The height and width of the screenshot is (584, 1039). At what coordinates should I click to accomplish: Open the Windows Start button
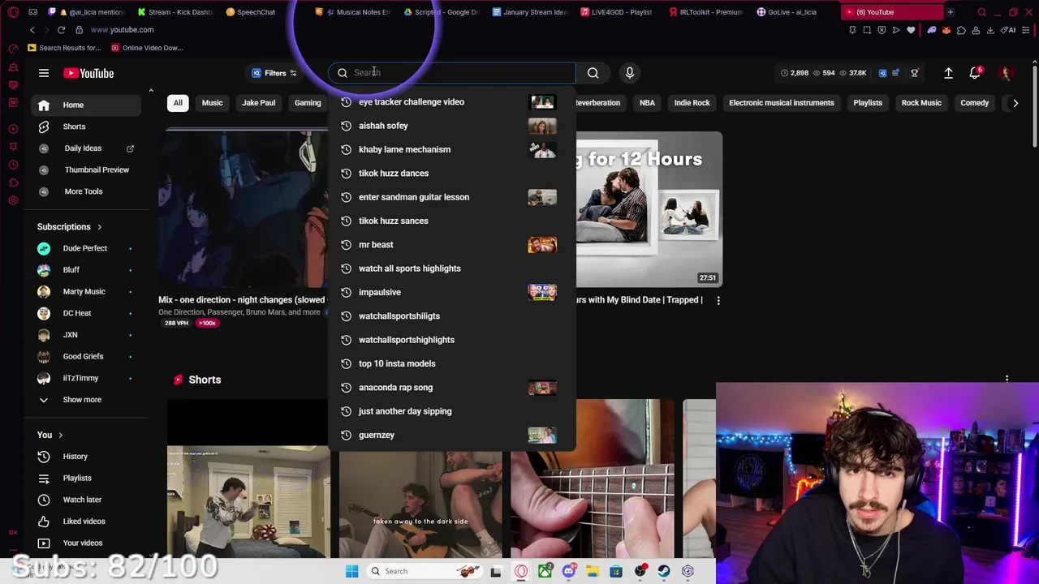point(351,571)
